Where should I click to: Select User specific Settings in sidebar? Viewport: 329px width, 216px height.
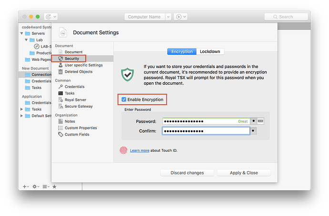click(x=83, y=65)
